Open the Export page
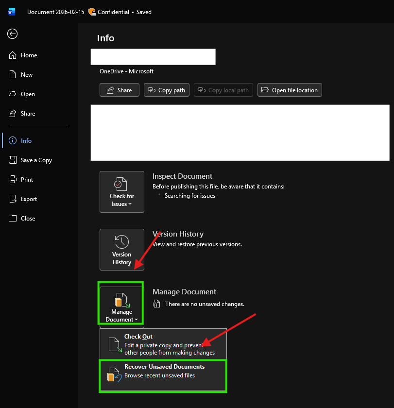This screenshot has height=408, width=394. coord(29,199)
